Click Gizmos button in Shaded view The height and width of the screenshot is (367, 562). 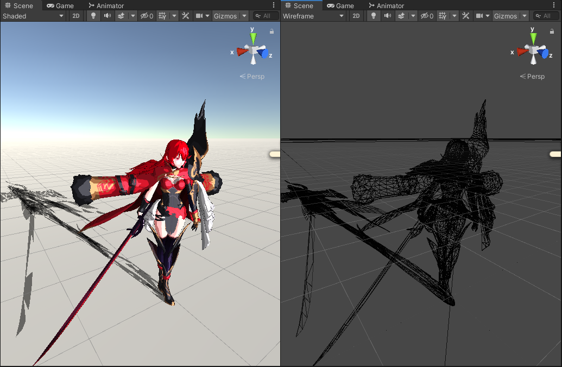click(x=225, y=16)
